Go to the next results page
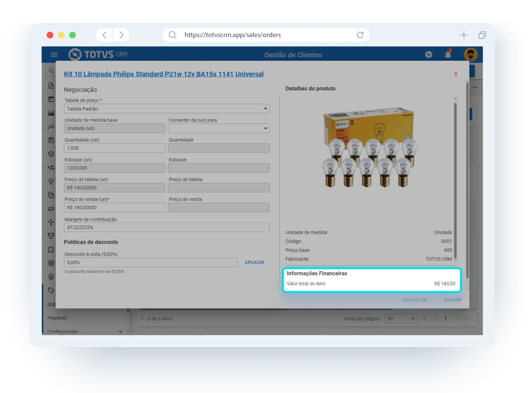530x393 pixels. [x=456, y=319]
